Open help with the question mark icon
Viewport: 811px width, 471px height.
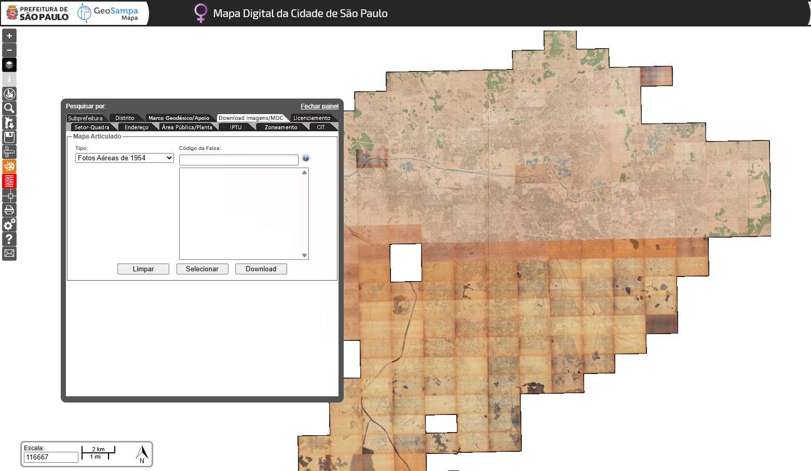9,239
